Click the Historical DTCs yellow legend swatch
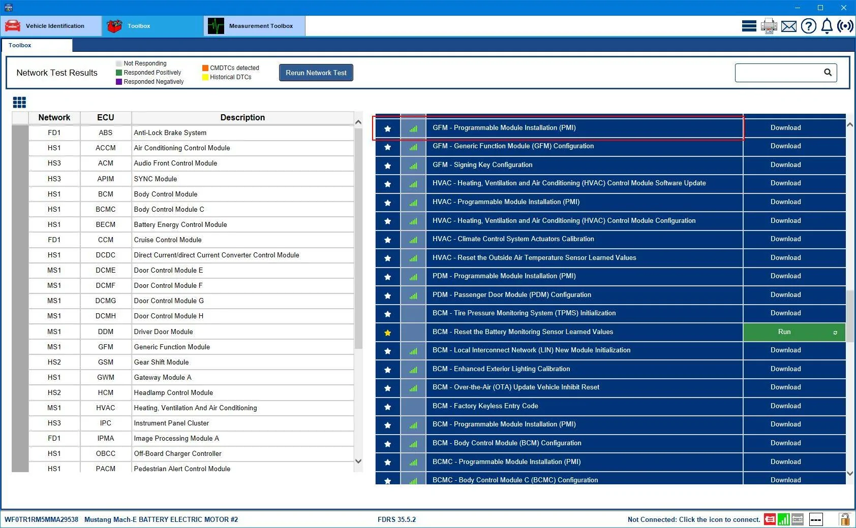This screenshot has height=528, width=856. (205, 77)
